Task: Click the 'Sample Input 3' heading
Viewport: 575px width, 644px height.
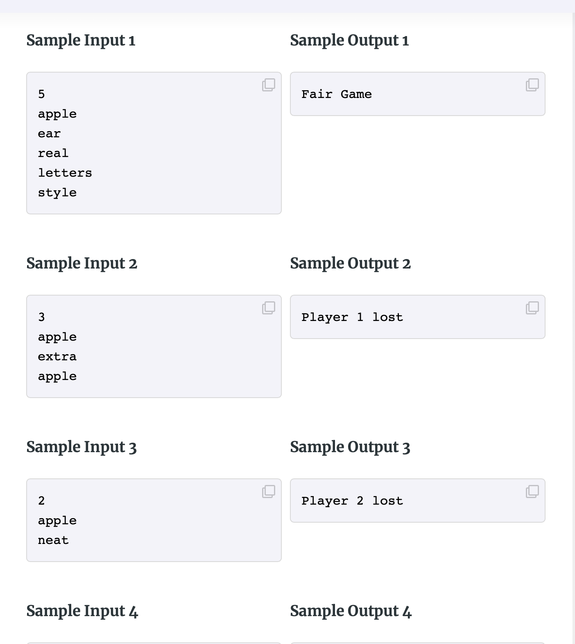Action: pos(81,447)
